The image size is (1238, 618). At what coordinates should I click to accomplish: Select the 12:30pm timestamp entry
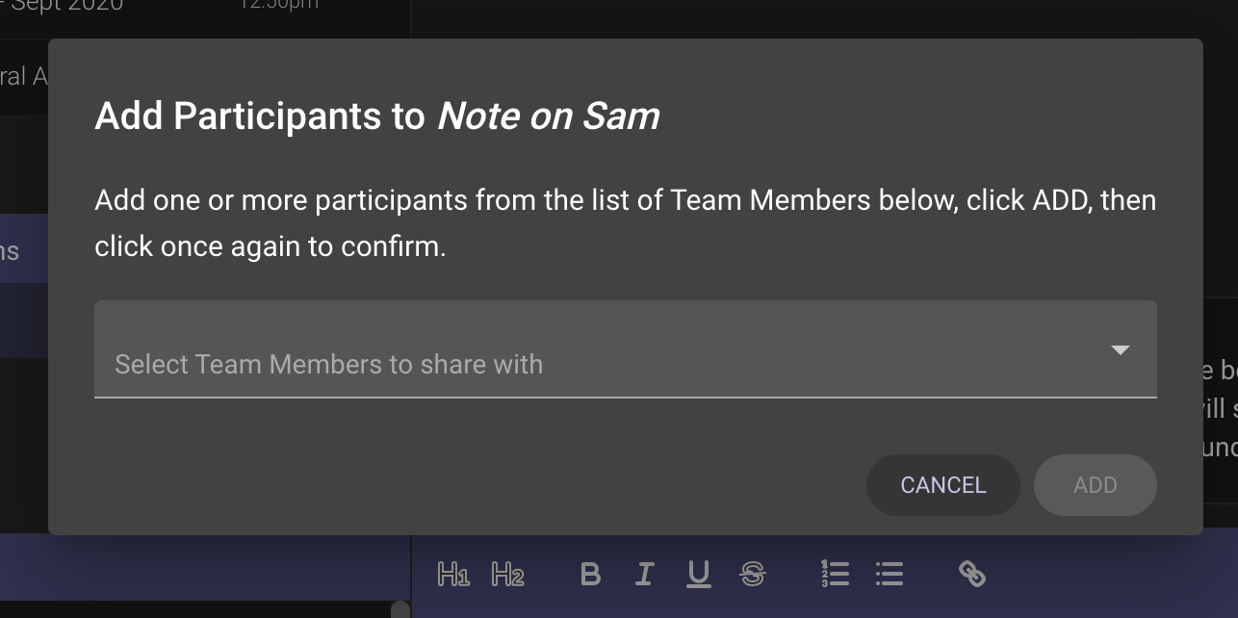(279, 5)
